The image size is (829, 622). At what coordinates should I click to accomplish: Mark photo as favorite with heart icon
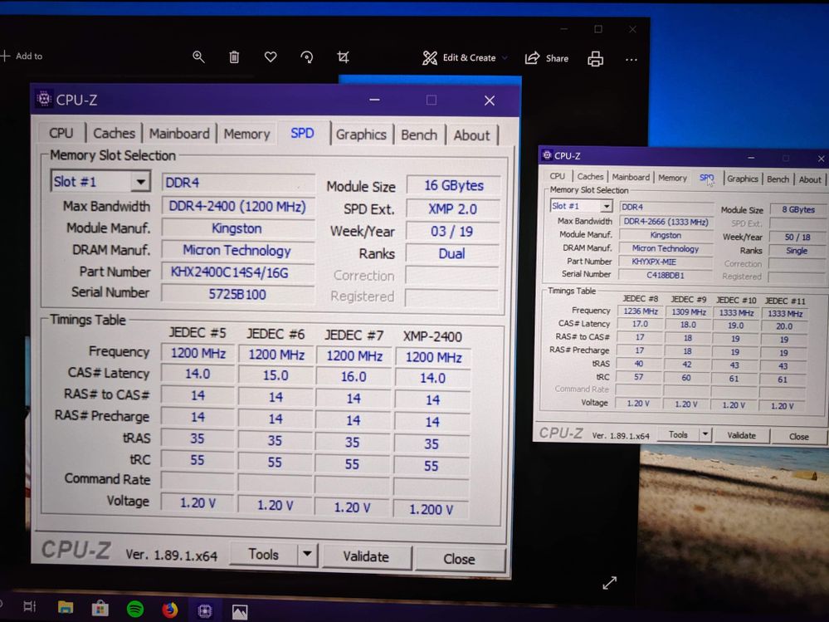click(271, 57)
